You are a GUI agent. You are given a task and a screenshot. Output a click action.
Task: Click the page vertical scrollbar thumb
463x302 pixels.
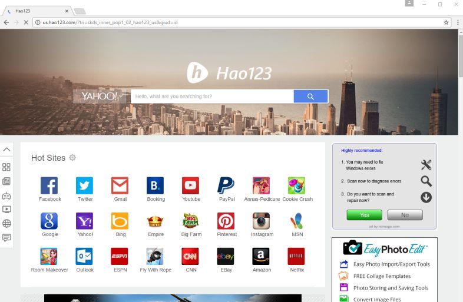click(461, 55)
